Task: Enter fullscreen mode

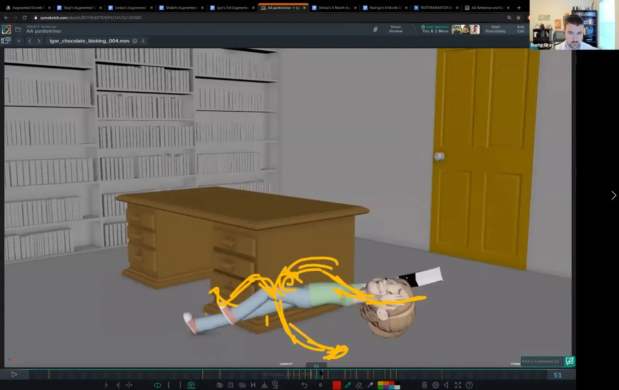Action: pos(458,385)
